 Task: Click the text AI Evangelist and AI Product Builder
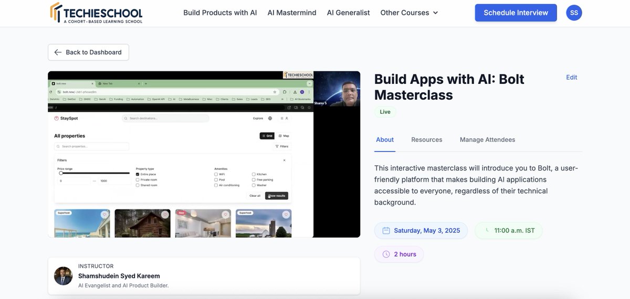(123, 285)
